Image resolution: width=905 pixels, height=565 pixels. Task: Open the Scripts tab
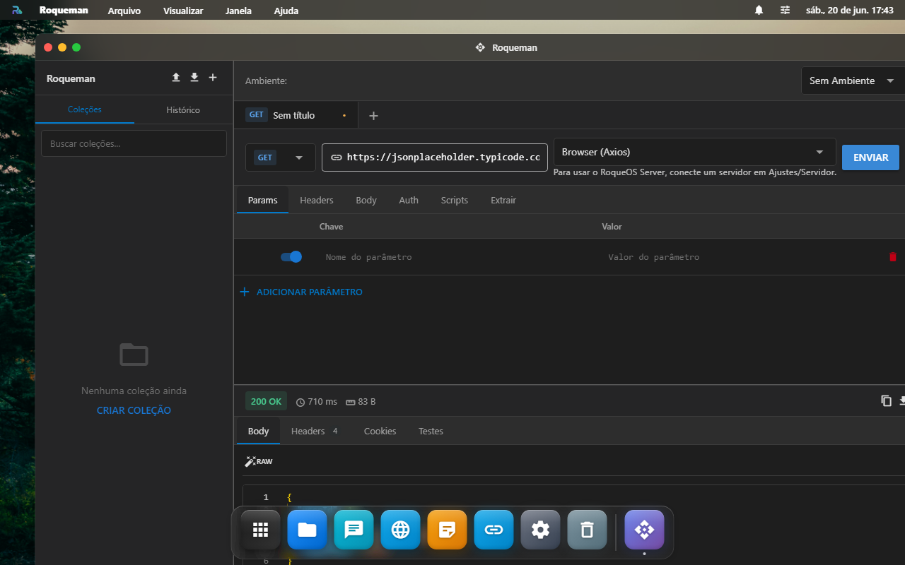point(455,200)
